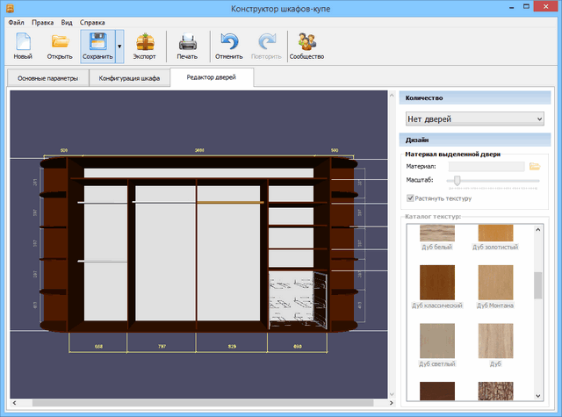Select Дуб Монтана texture thumbnail
Viewport: 562px width, 417px height.
click(496, 283)
